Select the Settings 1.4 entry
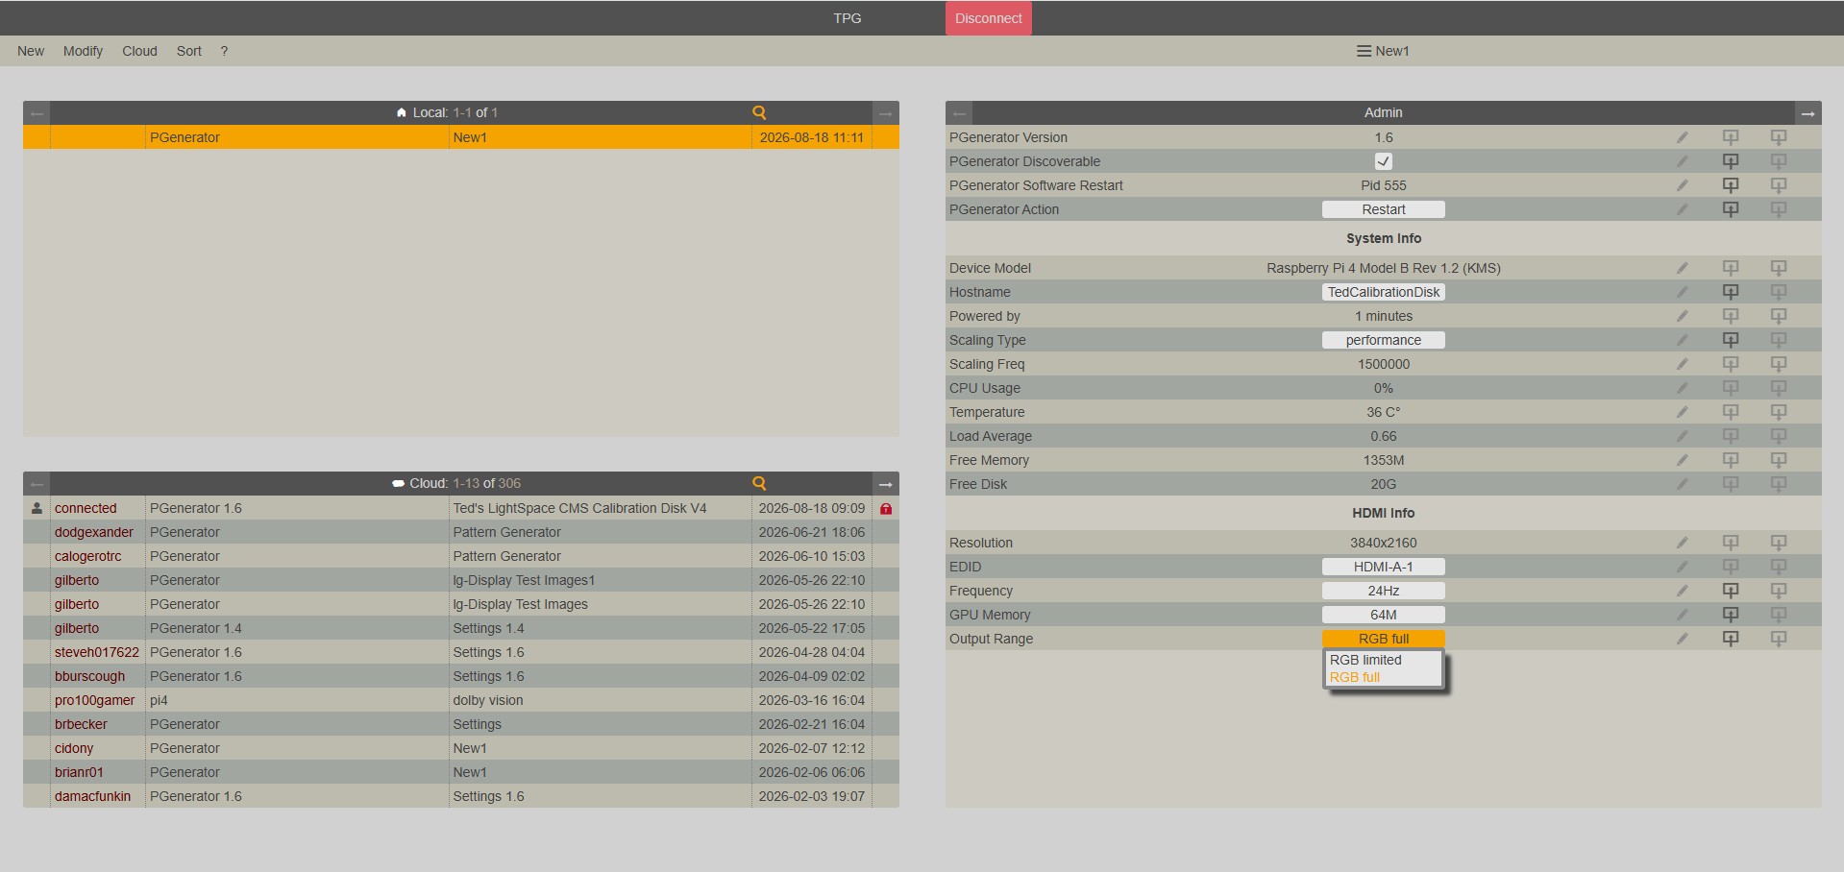 tap(488, 628)
